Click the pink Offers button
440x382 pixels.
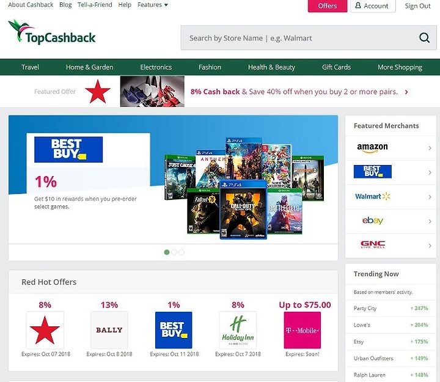pos(328,6)
